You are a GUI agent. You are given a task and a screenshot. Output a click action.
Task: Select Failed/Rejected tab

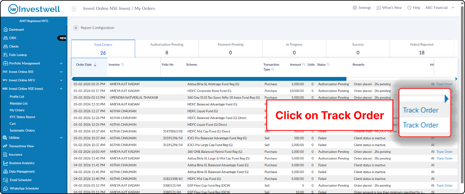tap(422, 49)
